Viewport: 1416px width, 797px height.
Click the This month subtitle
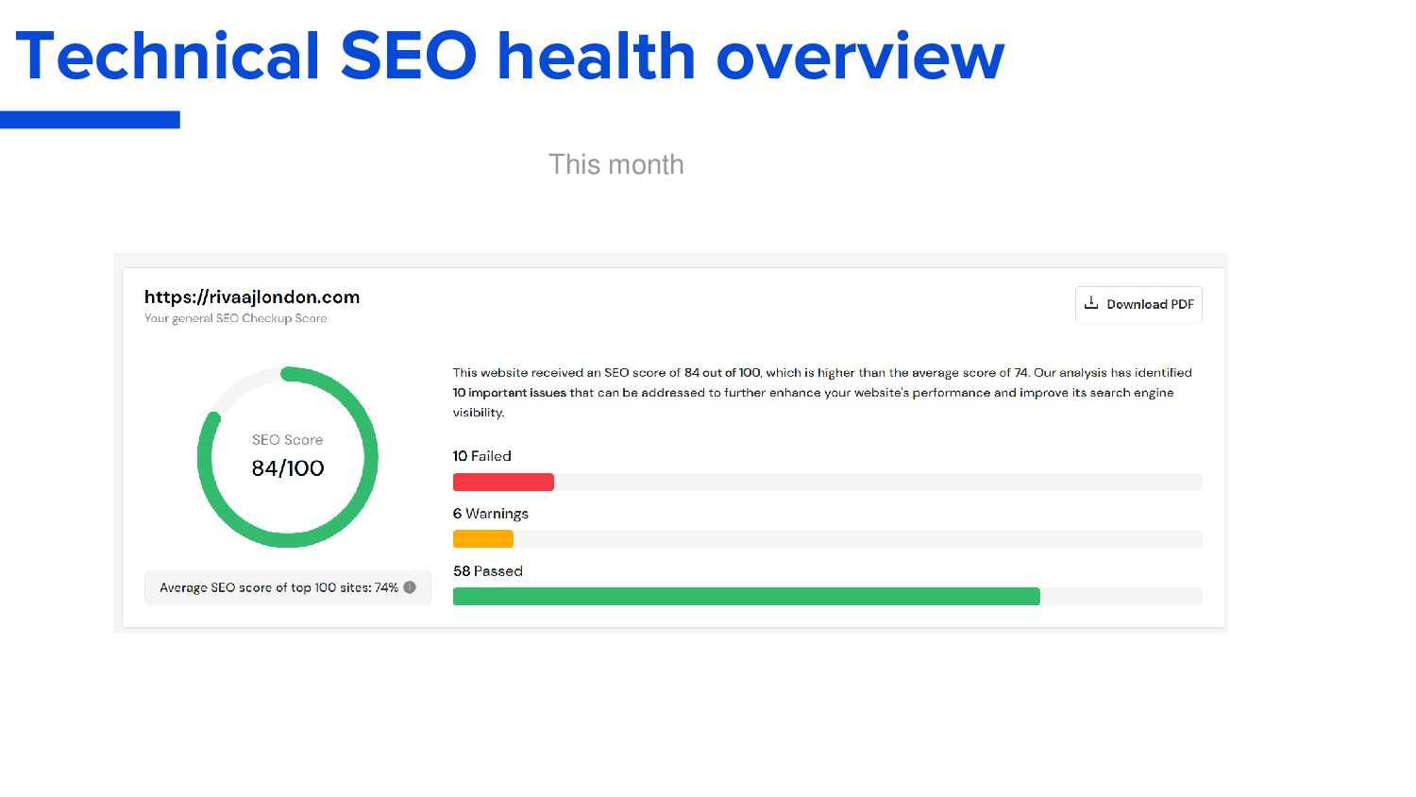point(616,164)
